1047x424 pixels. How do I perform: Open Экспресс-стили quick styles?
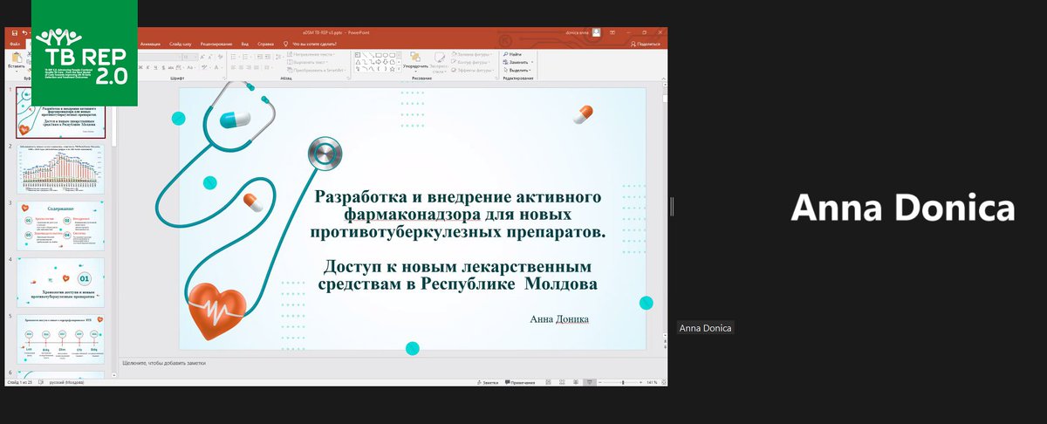coord(440,61)
